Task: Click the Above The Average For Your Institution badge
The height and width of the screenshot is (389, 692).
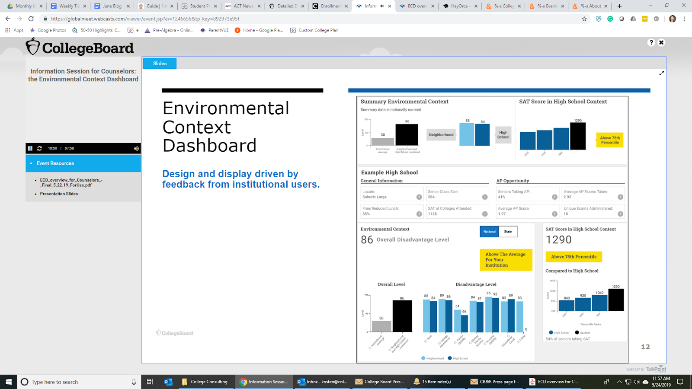Action: click(506, 260)
